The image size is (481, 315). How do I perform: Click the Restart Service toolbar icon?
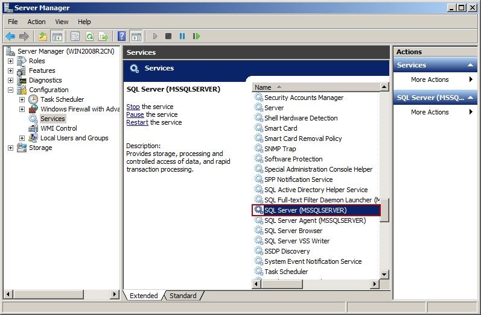click(x=196, y=36)
